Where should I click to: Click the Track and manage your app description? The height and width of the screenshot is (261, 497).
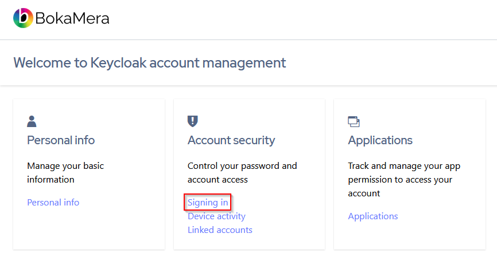tap(404, 180)
